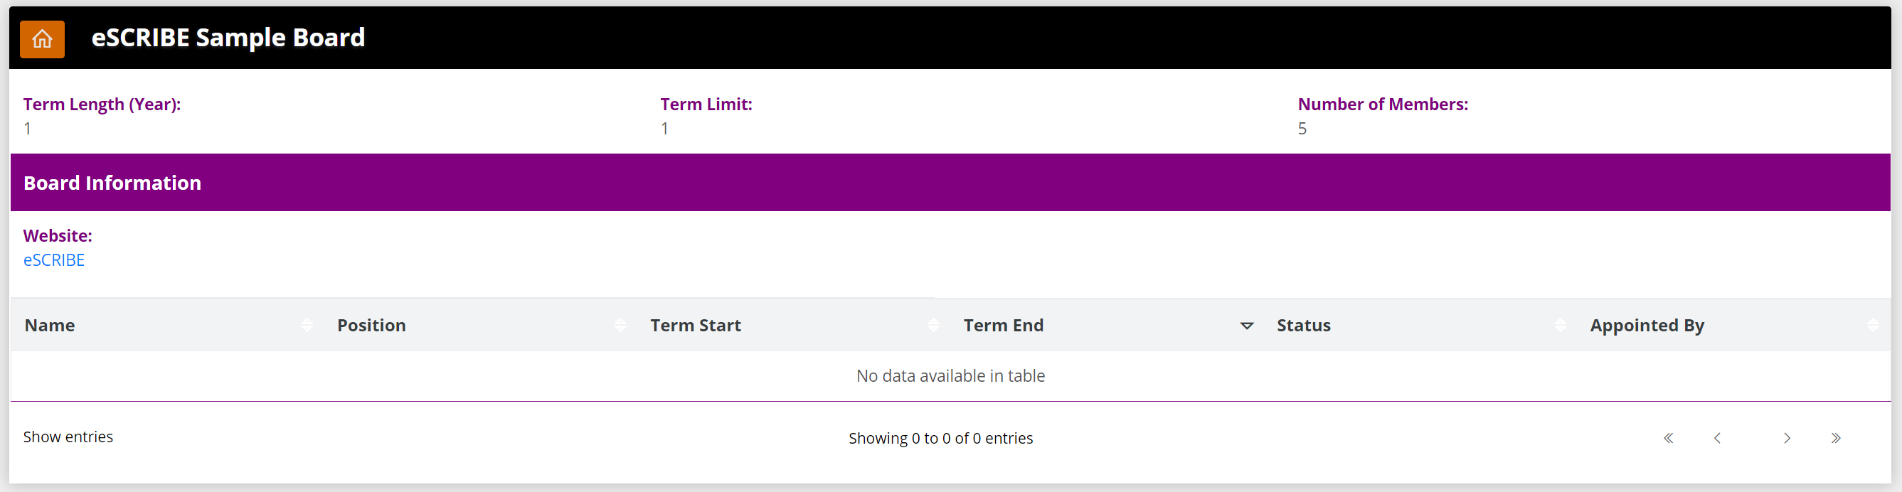Go to previous page of entries
Image resolution: width=1902 pixels, height=492 pixels.
(x=1717, y=438)
